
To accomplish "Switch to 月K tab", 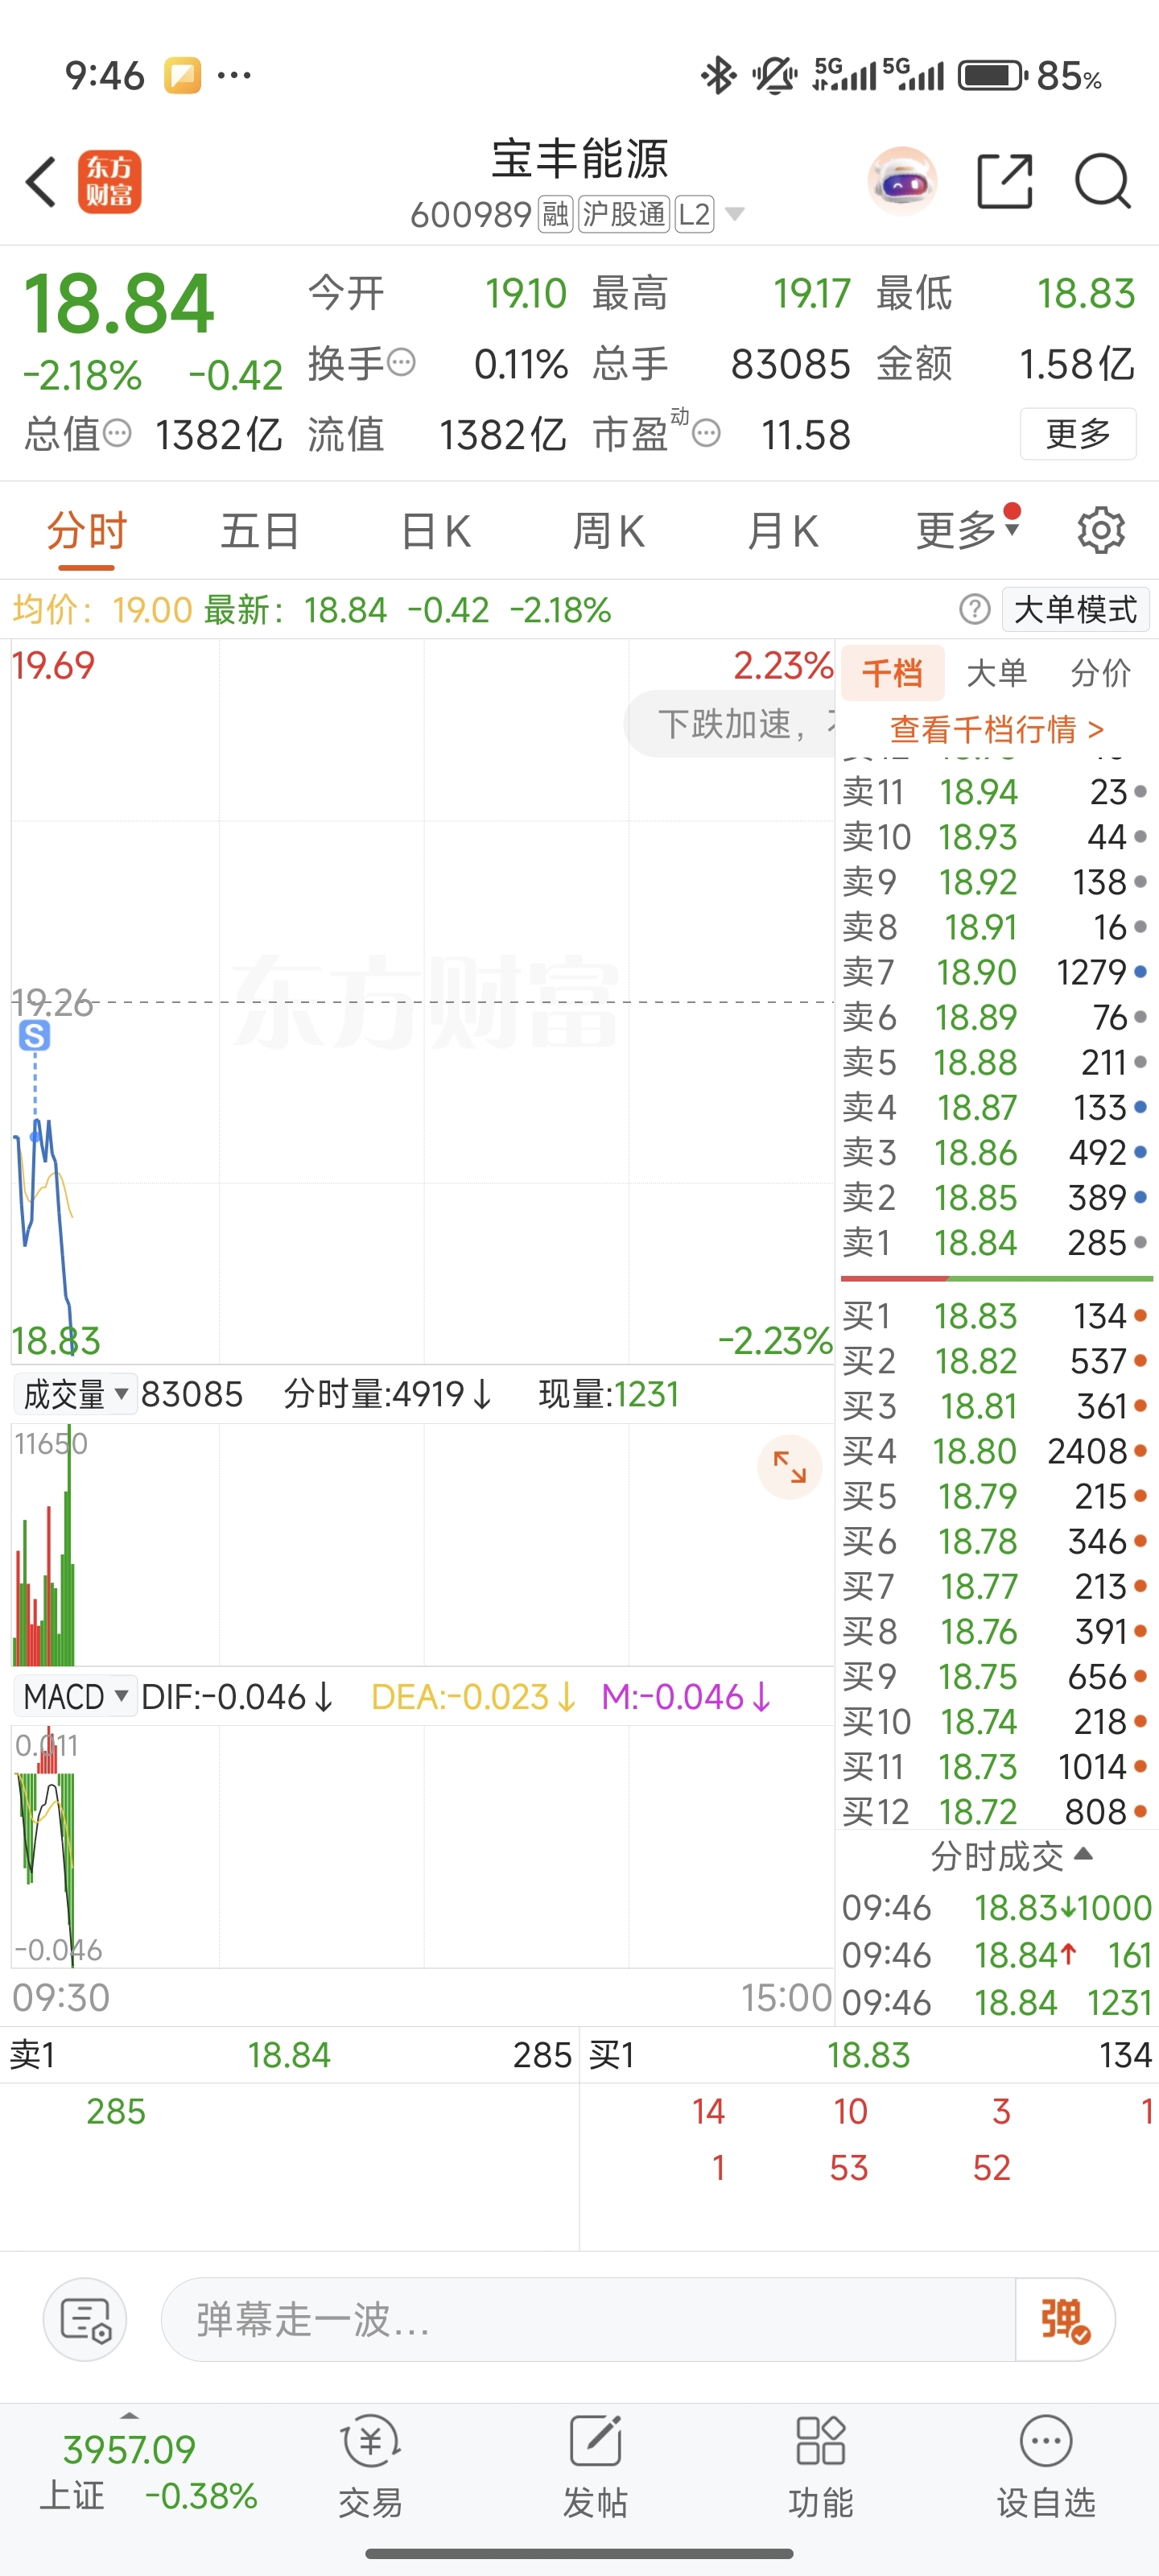I will pos(783,530).
